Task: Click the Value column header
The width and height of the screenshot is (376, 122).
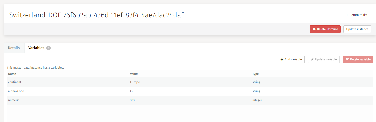Action: (134, 74)
